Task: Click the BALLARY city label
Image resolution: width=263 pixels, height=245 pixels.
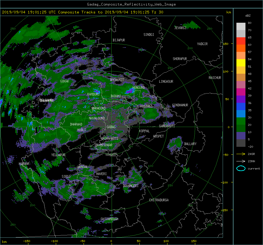Action: pyautogui.click(x=190, y=144)
